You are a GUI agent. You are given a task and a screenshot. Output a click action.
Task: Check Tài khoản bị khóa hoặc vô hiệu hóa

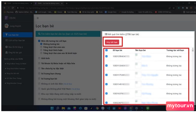tap(39, 63)
